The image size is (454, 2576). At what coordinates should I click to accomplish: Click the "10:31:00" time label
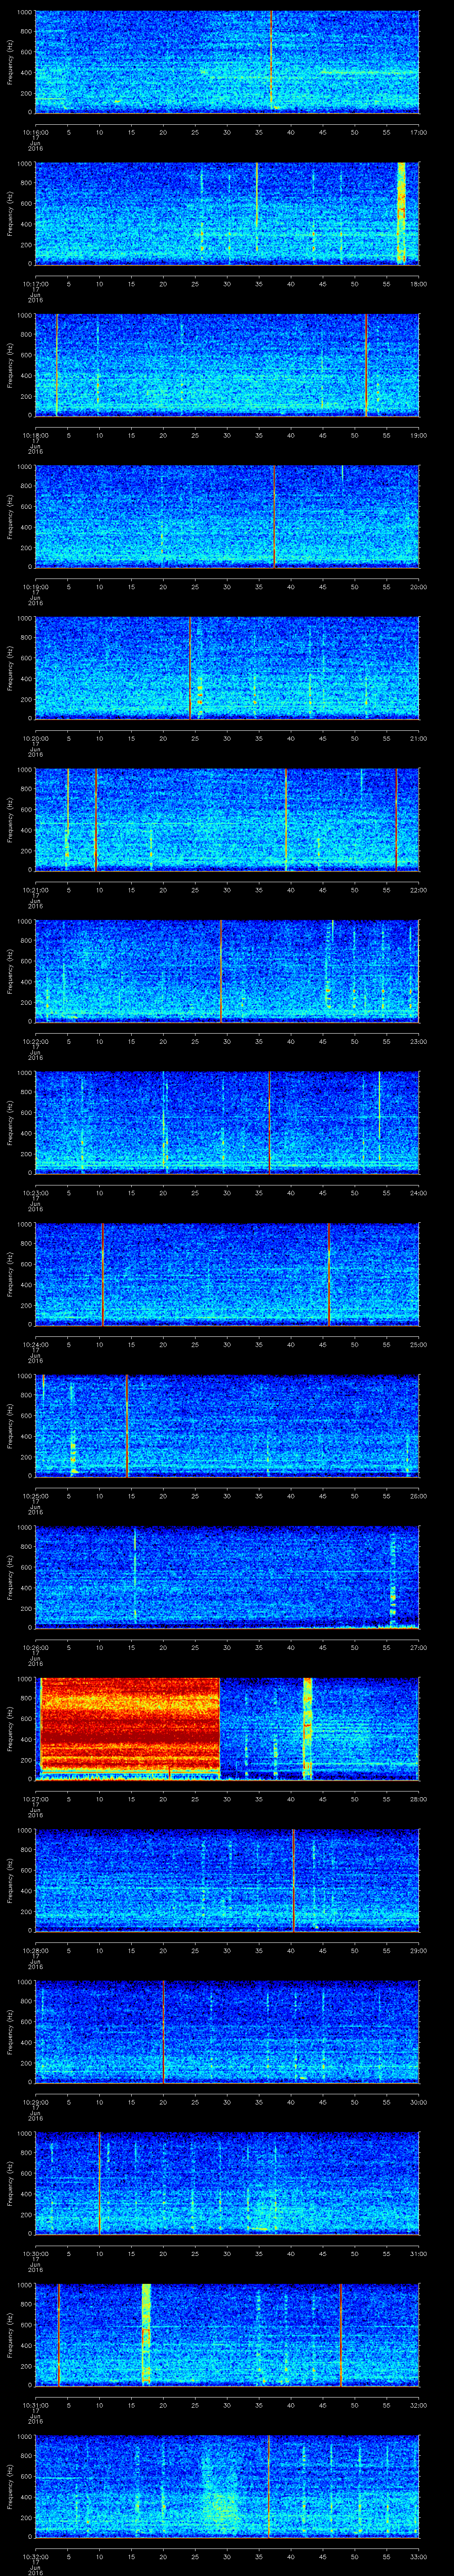point(36,2405)
